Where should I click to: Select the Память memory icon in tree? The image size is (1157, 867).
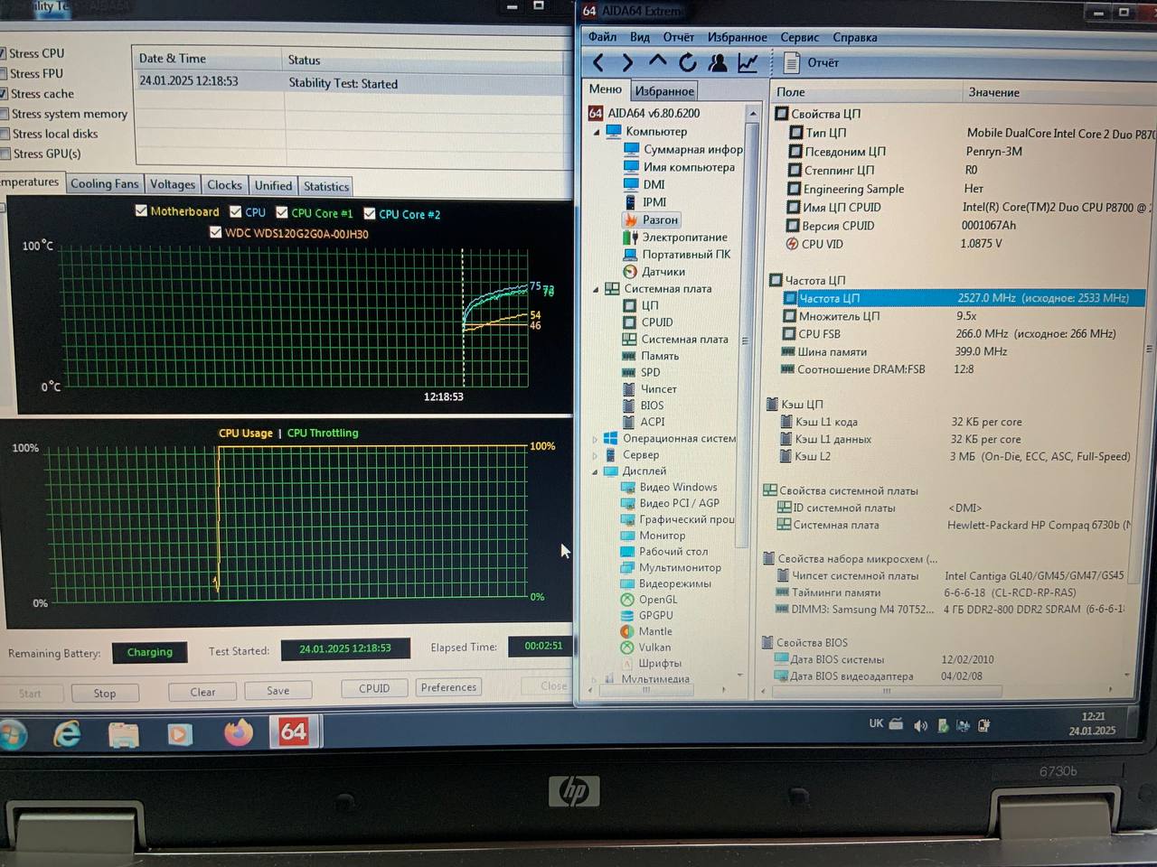629,356
